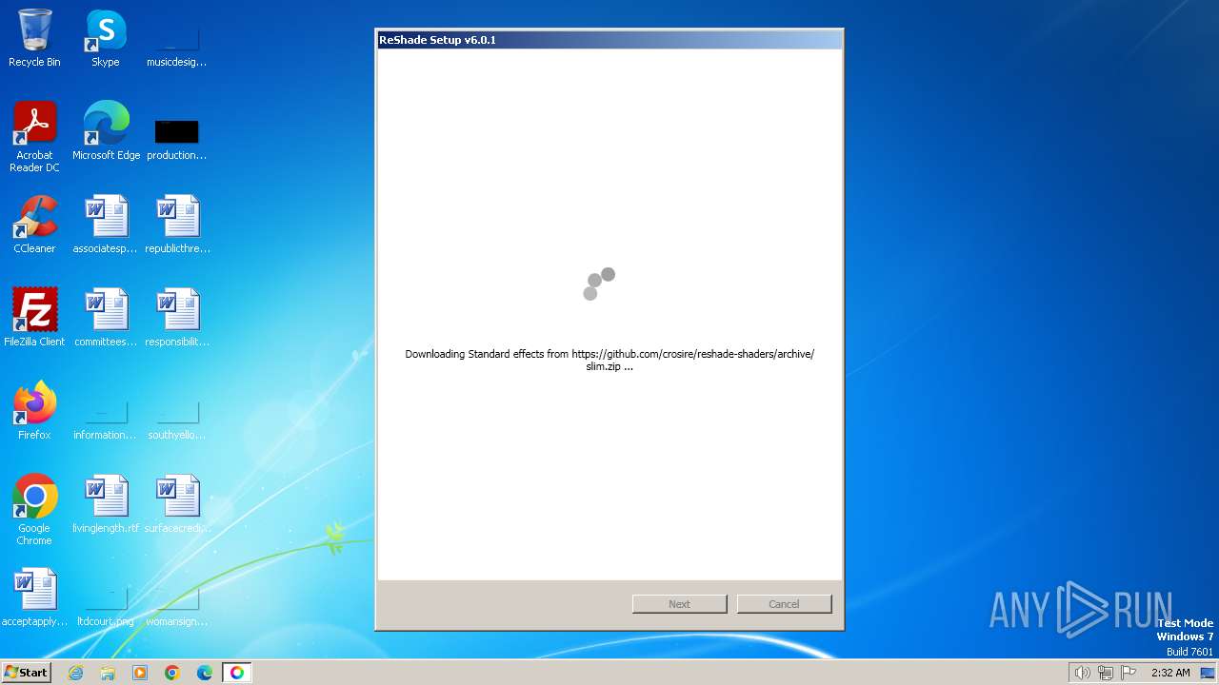Click ReShade Setup v6.0.1 title bar

tap(609, 40)
